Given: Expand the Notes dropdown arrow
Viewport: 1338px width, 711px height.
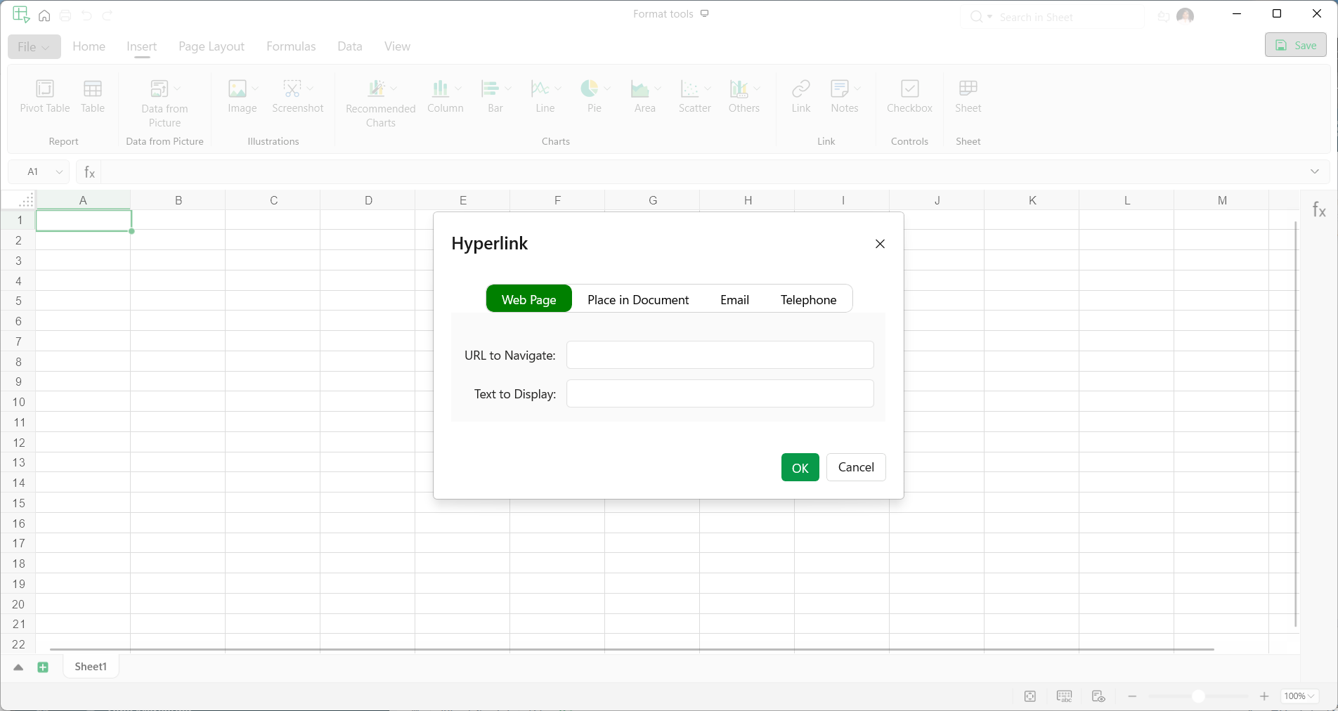Looking at the screenshot, I should pos(858,89).
